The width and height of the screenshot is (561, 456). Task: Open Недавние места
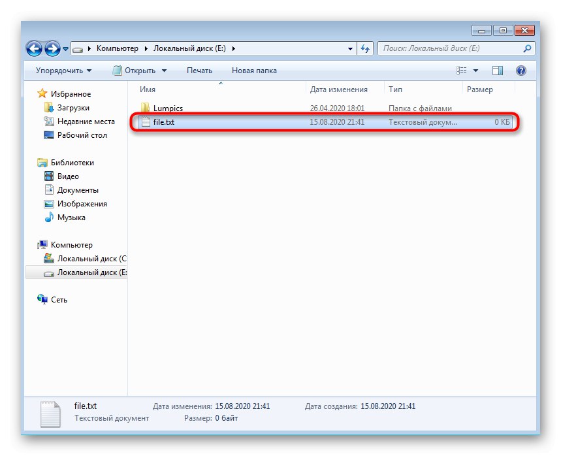(86, 122)
